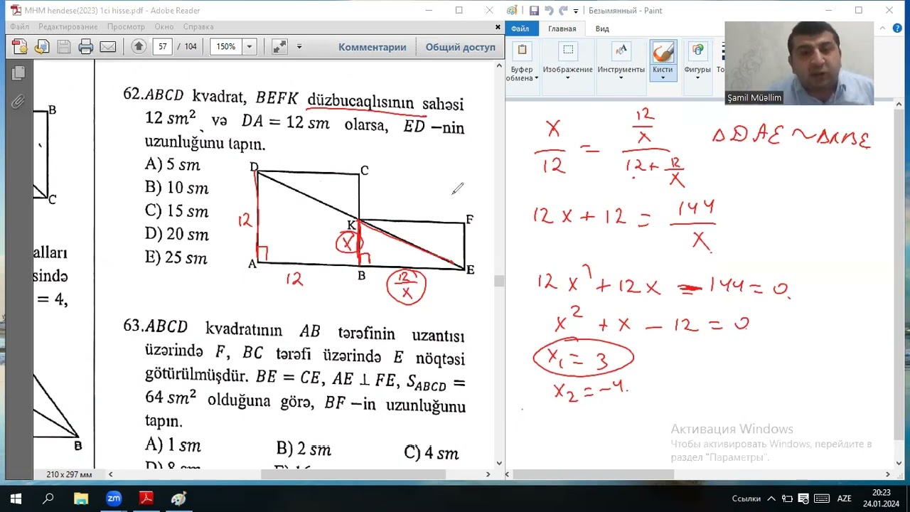Open the extra tools dropdown in Reader toolbar

coord(299,47)
